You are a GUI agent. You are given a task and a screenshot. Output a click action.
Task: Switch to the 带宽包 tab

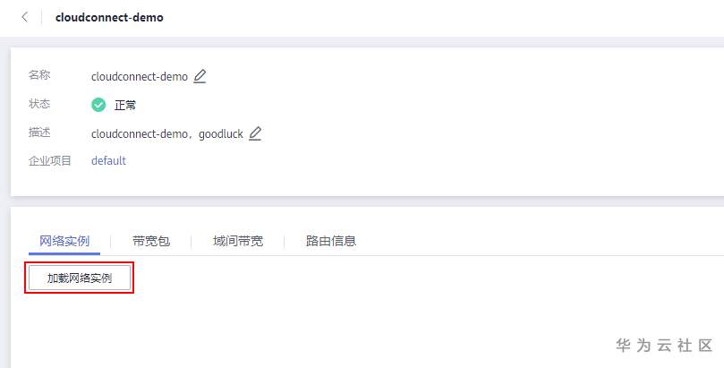[x=151, y=241]
